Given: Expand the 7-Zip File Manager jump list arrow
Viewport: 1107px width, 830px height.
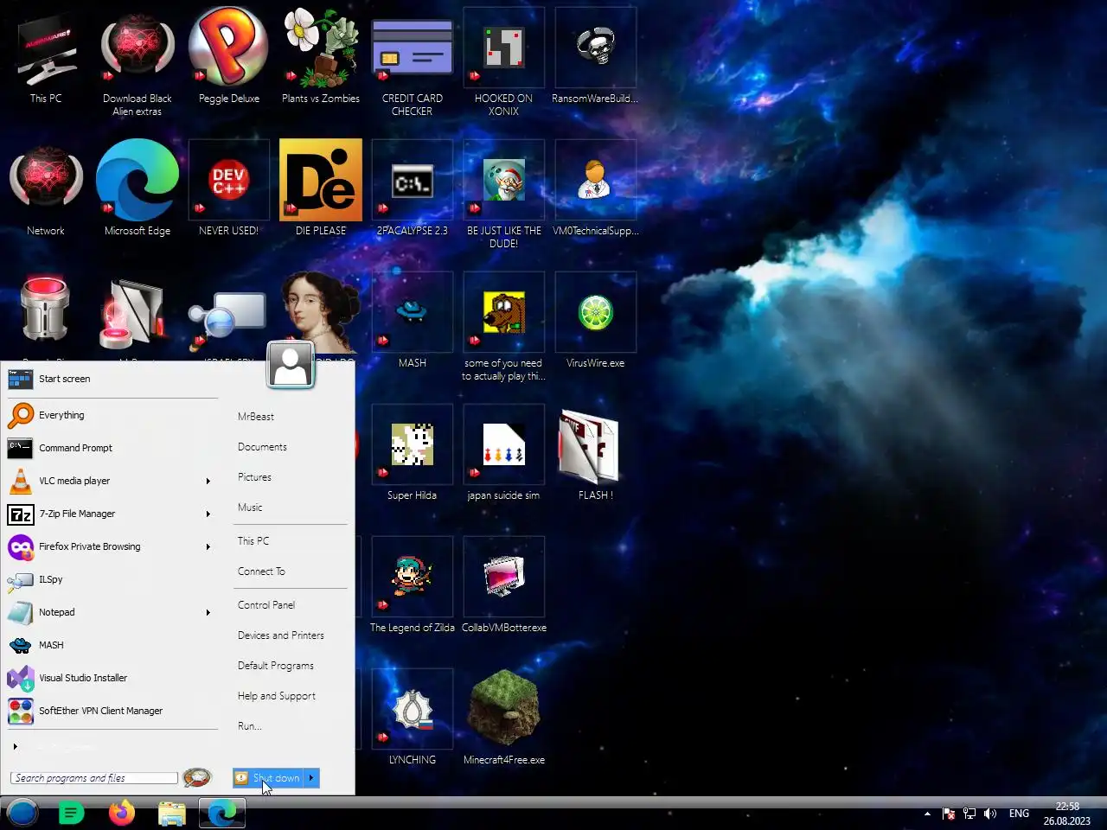Looking at the screenshot, I should pyautogui.click(x=208, y=514).
